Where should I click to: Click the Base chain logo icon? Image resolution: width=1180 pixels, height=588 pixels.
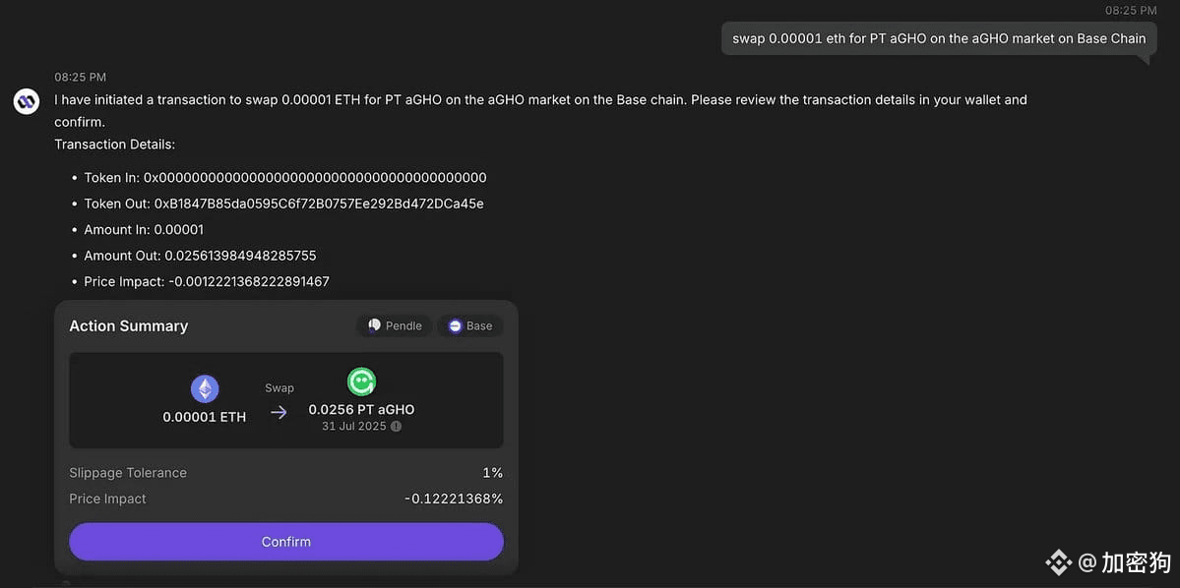coord(455,325)
